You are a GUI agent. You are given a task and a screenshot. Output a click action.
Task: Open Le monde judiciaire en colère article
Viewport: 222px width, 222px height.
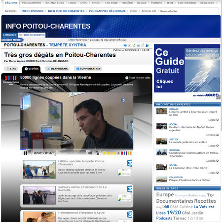[188, 142]
